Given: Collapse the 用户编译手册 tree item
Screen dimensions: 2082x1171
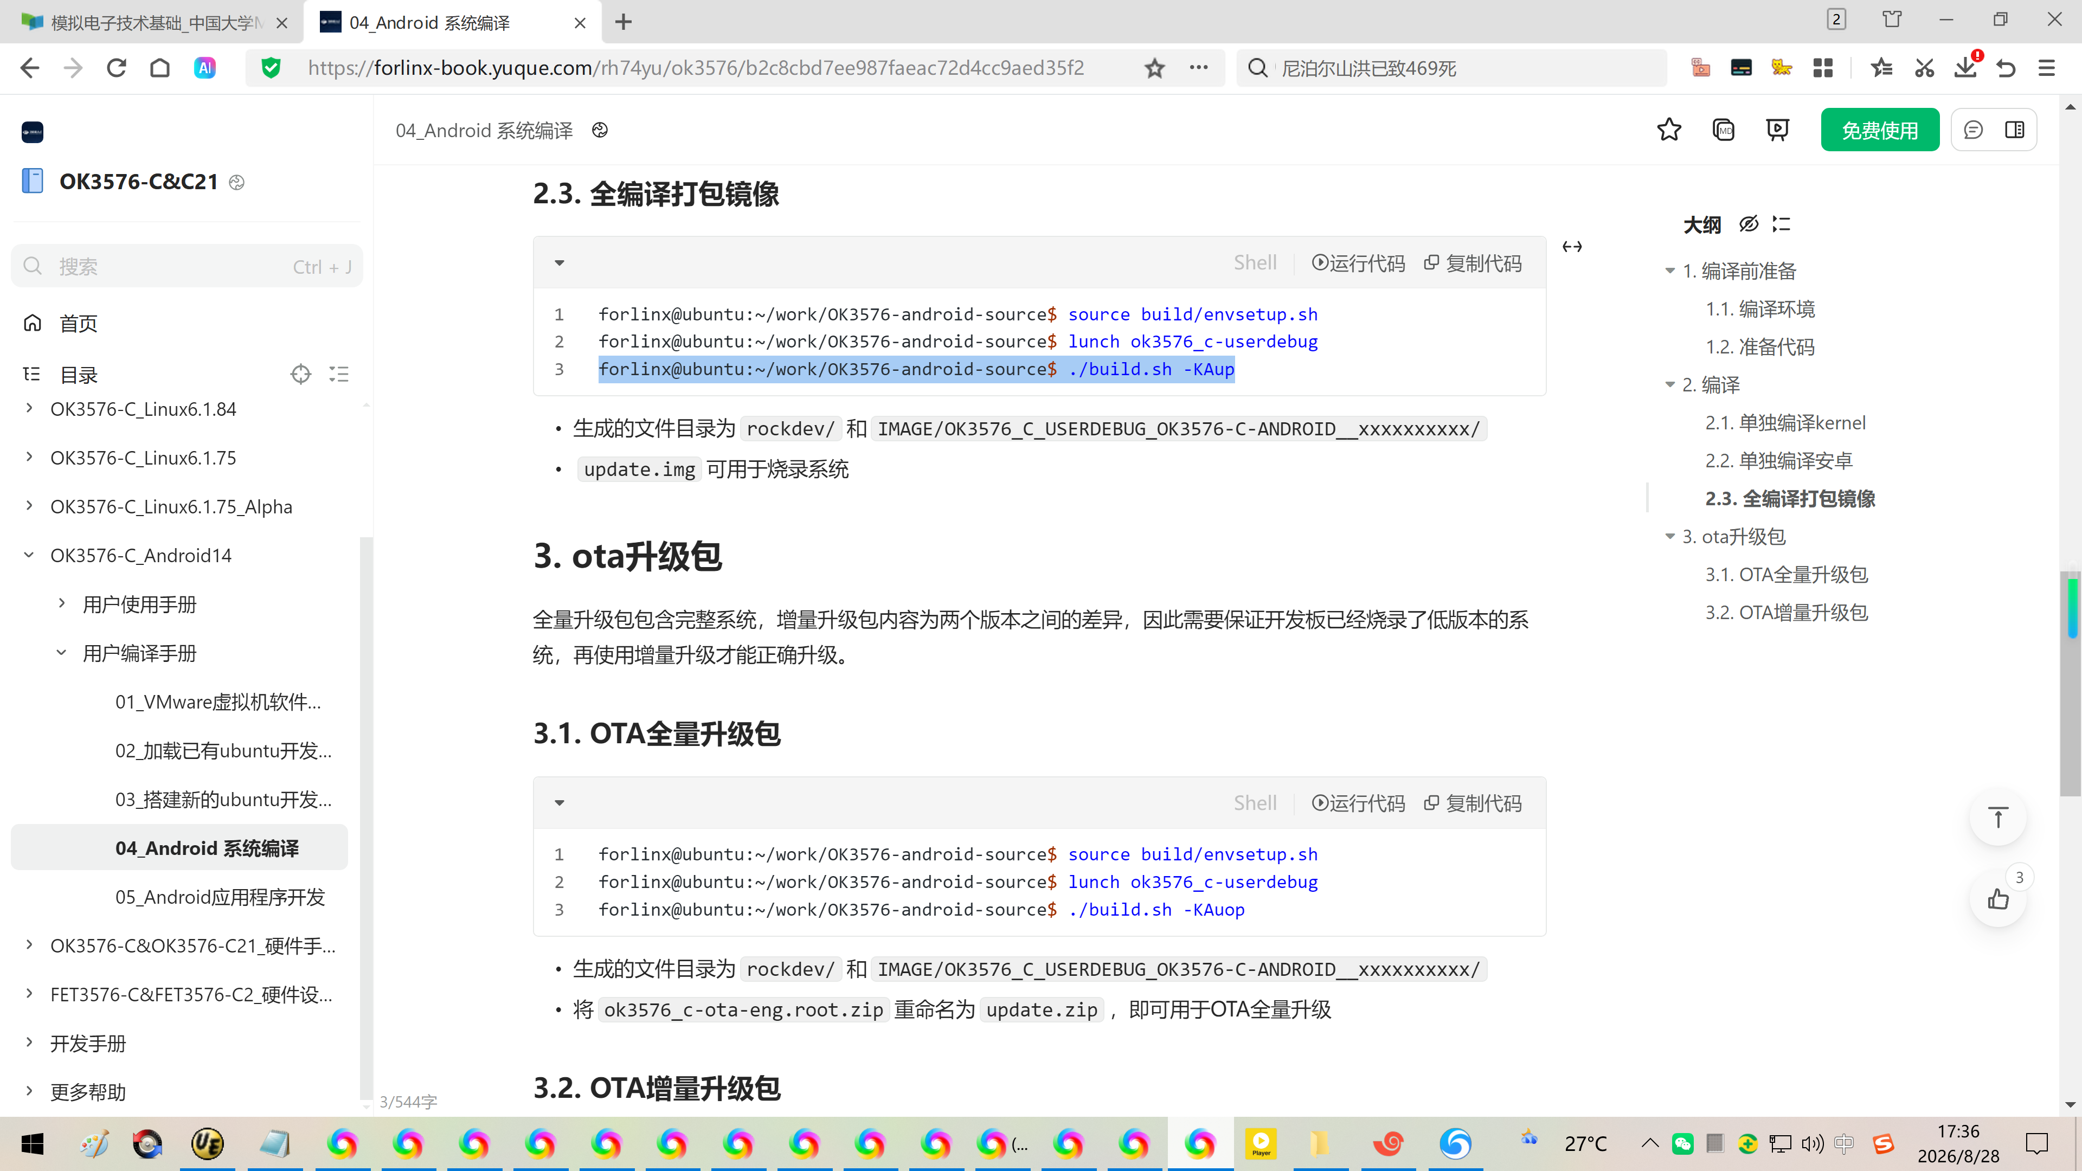Looking at the screenshot, I should click(x=61, y=652).
